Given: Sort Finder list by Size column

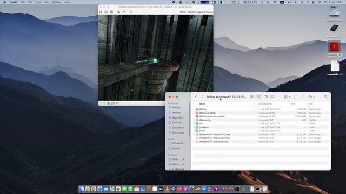Looking at the screenshot, I should 293,104.
